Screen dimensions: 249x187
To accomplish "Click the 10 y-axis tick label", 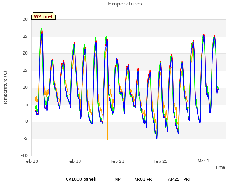I will [25, 87].
